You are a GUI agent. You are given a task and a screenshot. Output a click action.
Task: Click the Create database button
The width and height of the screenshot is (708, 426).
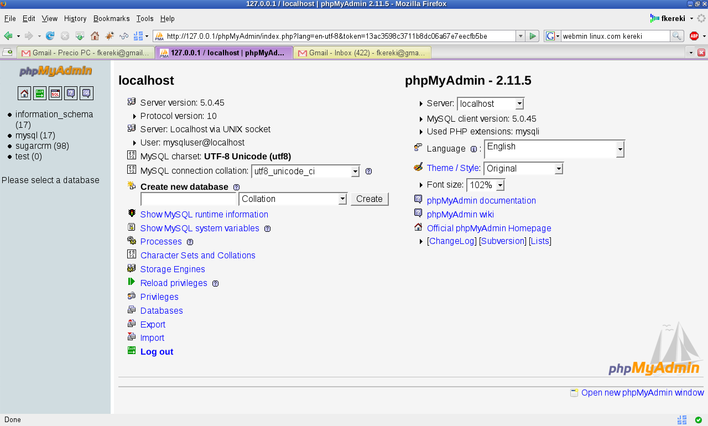pyautogui.click(x=369, y=199)
